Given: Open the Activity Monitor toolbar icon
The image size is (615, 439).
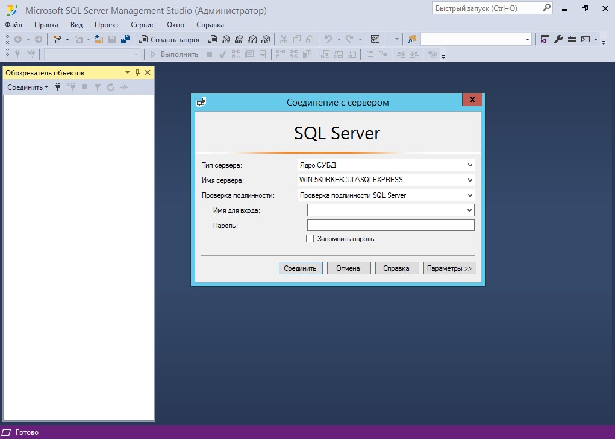Looking at the screenshot, I should pos(375,39).
